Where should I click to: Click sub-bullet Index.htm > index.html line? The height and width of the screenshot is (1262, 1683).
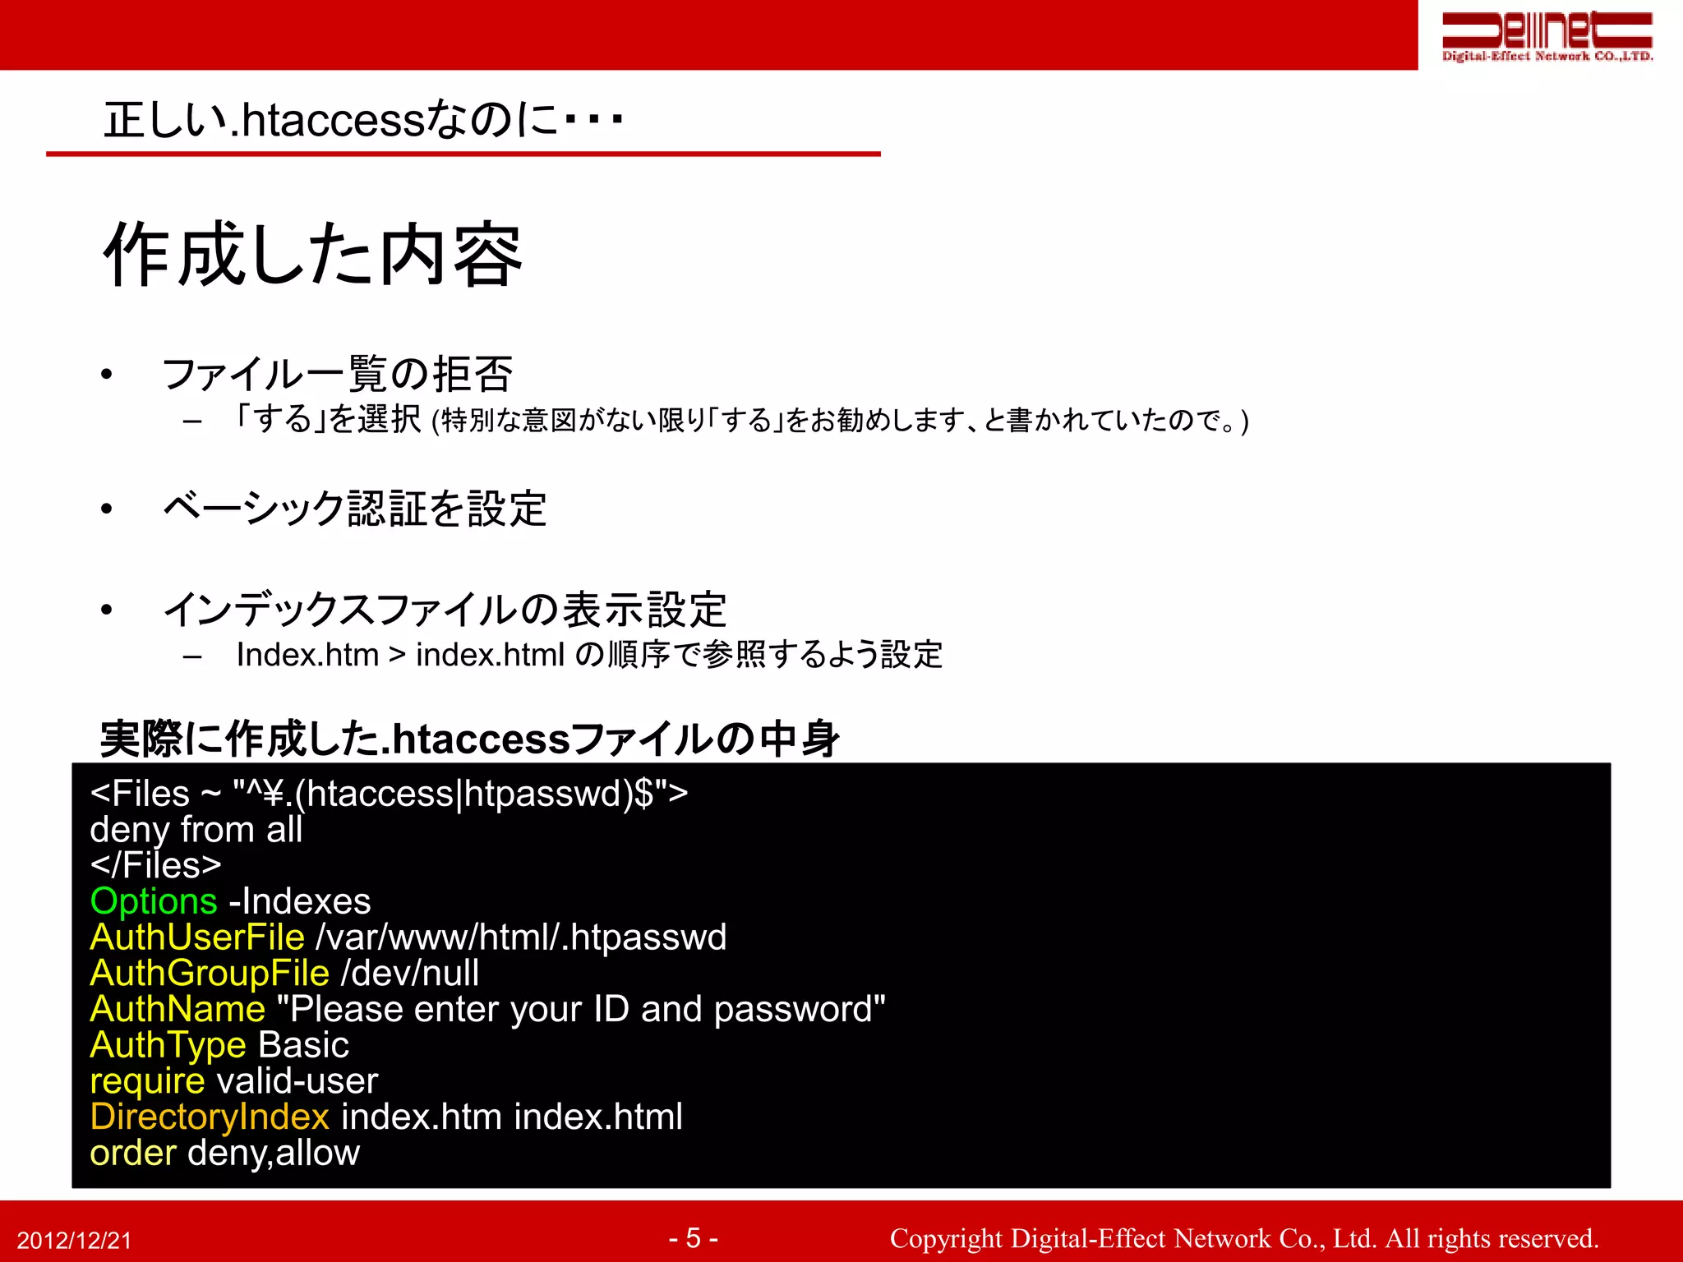pyautogui.click(x=589, y=655)
